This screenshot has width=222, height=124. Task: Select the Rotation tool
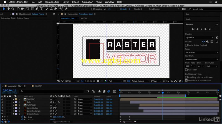coord(18,9)
